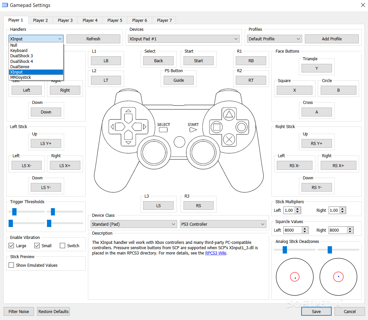Check the Switch vibration checkbox
Screen dimensions: 368x320
[x=62, y=246]
